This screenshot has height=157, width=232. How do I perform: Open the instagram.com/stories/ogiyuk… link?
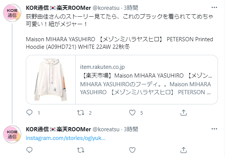[66, 138]
